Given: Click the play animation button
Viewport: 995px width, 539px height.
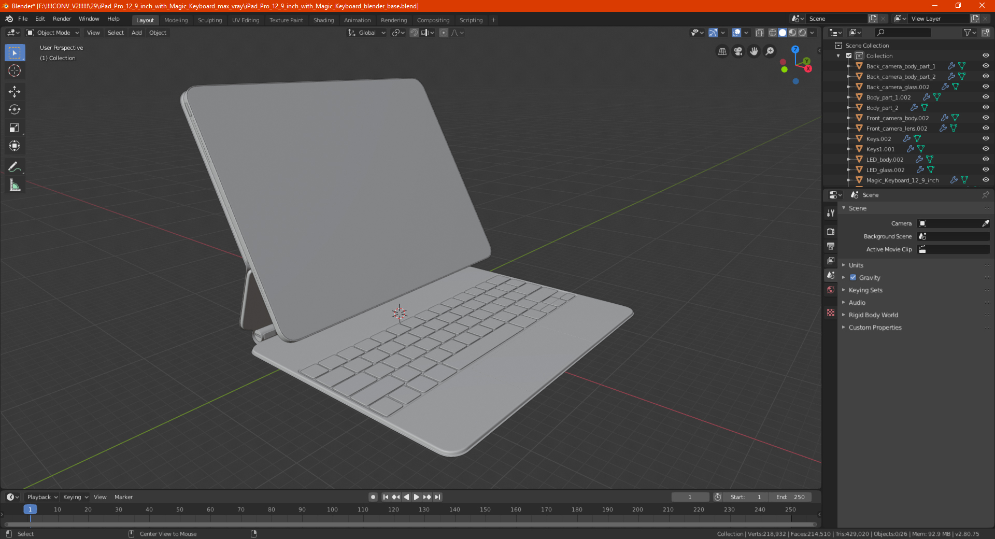Looking at the screenshot, I should [416, 497].
